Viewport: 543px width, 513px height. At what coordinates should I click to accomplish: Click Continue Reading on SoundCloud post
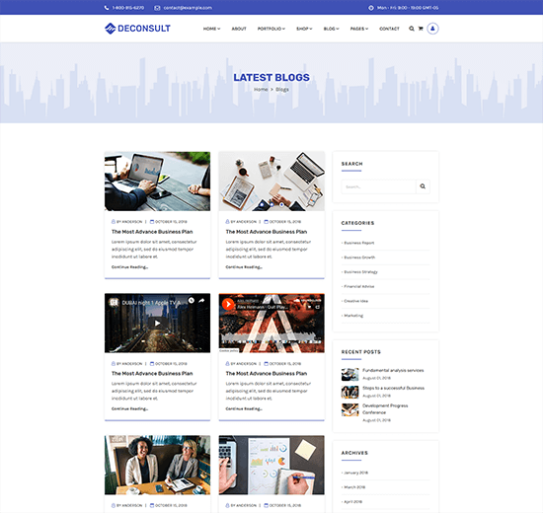click(244, 408)
